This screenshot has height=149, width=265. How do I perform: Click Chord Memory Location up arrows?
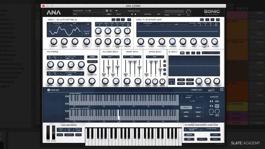67,111
